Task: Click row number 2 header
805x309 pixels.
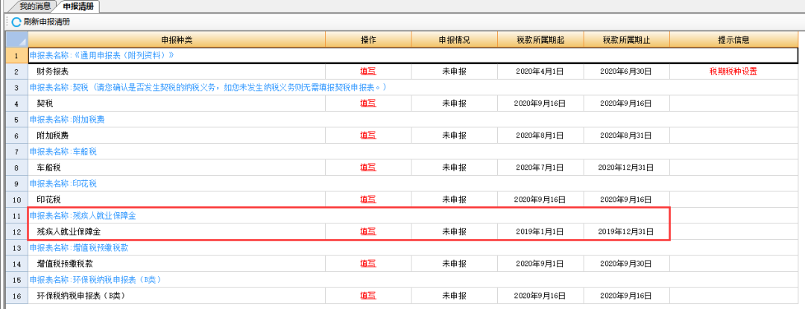Action: point(16,71)
